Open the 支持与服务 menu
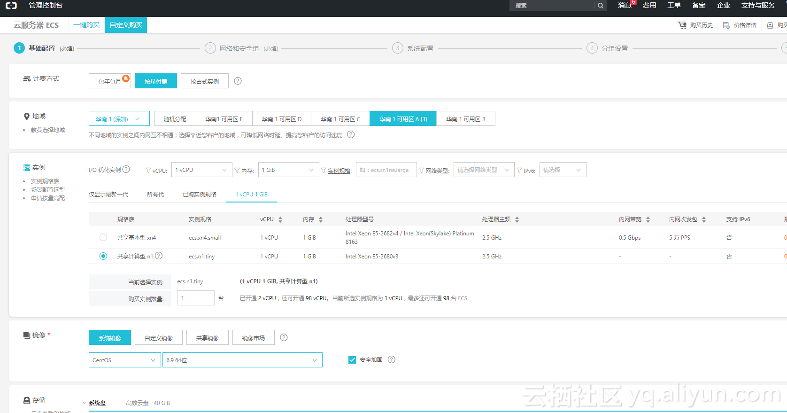Viewport: 787px width, 413px height. 758,5
